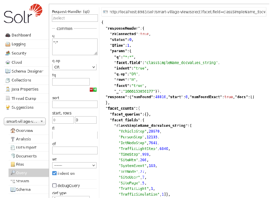273x198 pixels.
Task: Click the Solr logo
Action: [x=23, y=14]
